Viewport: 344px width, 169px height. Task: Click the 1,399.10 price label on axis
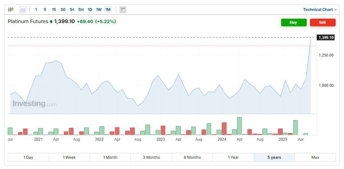point(326,38)
